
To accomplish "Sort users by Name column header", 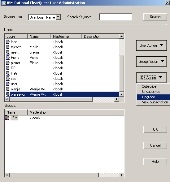I will (39, 37).
